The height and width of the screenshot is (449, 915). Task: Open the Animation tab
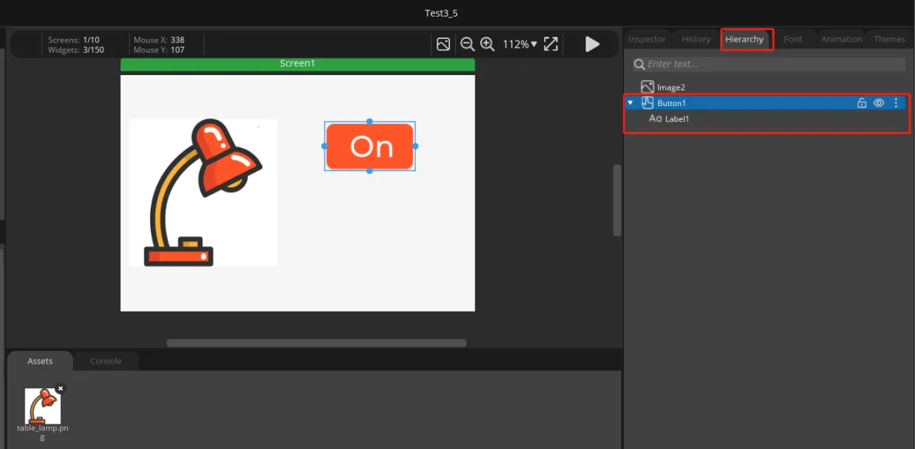(x=841, y=39)
